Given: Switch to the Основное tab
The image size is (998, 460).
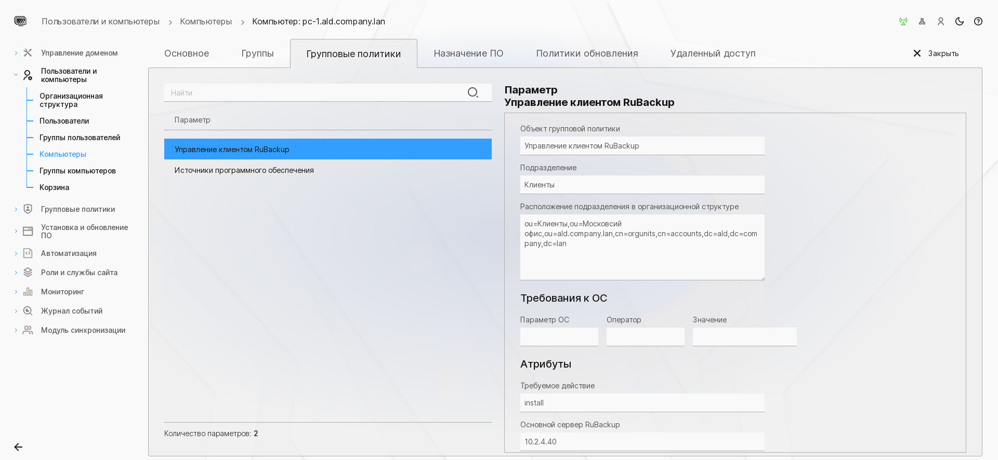Looking at the screenshot, I should click(x=187, y=53).
